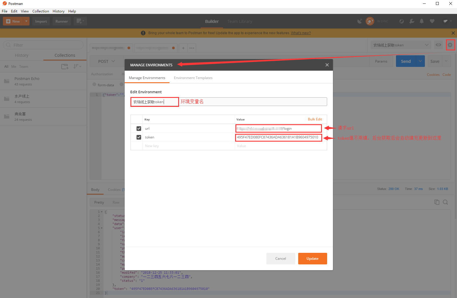Screen dimensions: 457x298
Task: Uncheck the url variable checkbox
Action: pyautogui.click(x=139, y=129)
